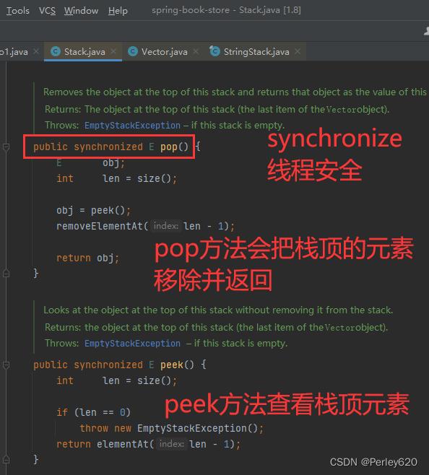Switch to the StringStack.java tab

coord(256,52)
